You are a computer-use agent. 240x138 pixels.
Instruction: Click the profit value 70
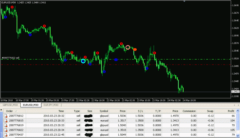click(x=233, y=125)
